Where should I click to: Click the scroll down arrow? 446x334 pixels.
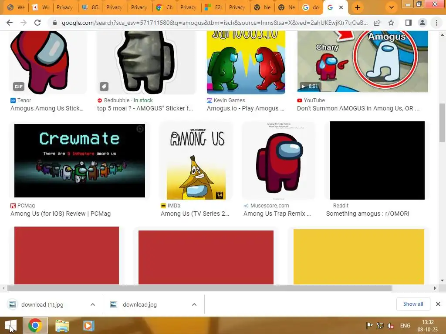(443, 281)
